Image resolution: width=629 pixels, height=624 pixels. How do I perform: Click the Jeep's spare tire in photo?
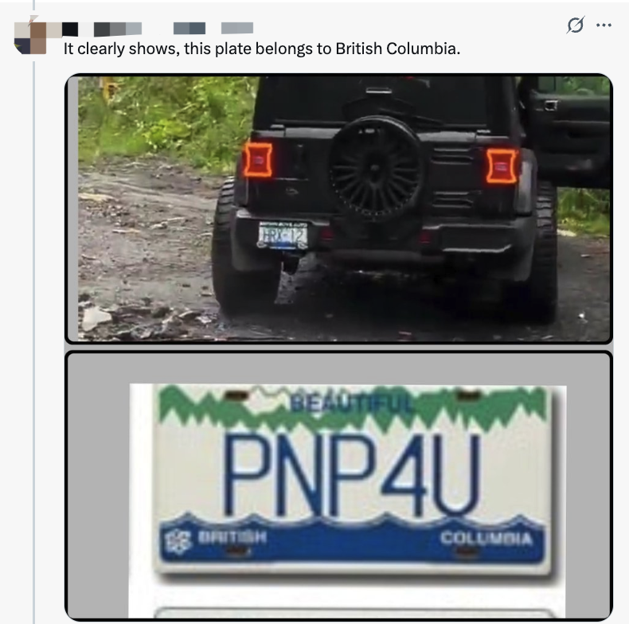click(376, 167)
